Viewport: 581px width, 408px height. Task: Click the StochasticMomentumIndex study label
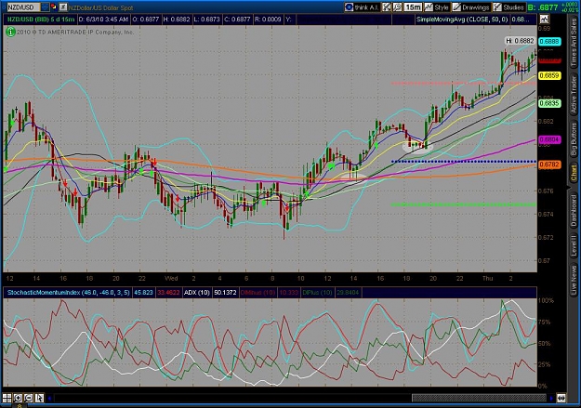68,293
